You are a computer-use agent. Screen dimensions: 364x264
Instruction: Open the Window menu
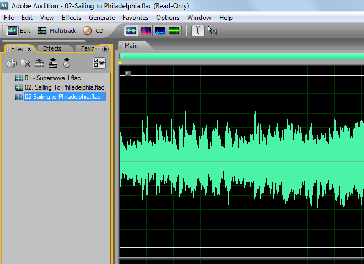pos(199,18)
